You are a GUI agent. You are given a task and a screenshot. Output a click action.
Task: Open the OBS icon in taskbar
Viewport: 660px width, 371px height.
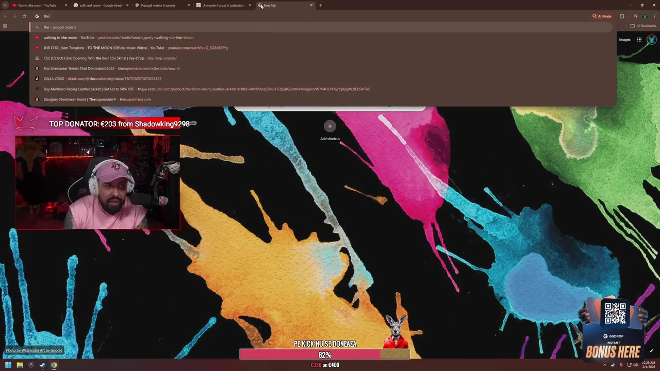(31, 365)
